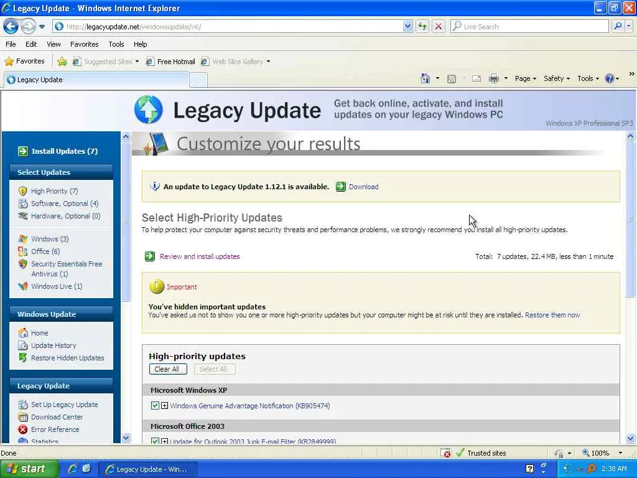Viewport: 637px width, 478px height.
Task: Open the Error Reference link
Action: coord(55,429)
